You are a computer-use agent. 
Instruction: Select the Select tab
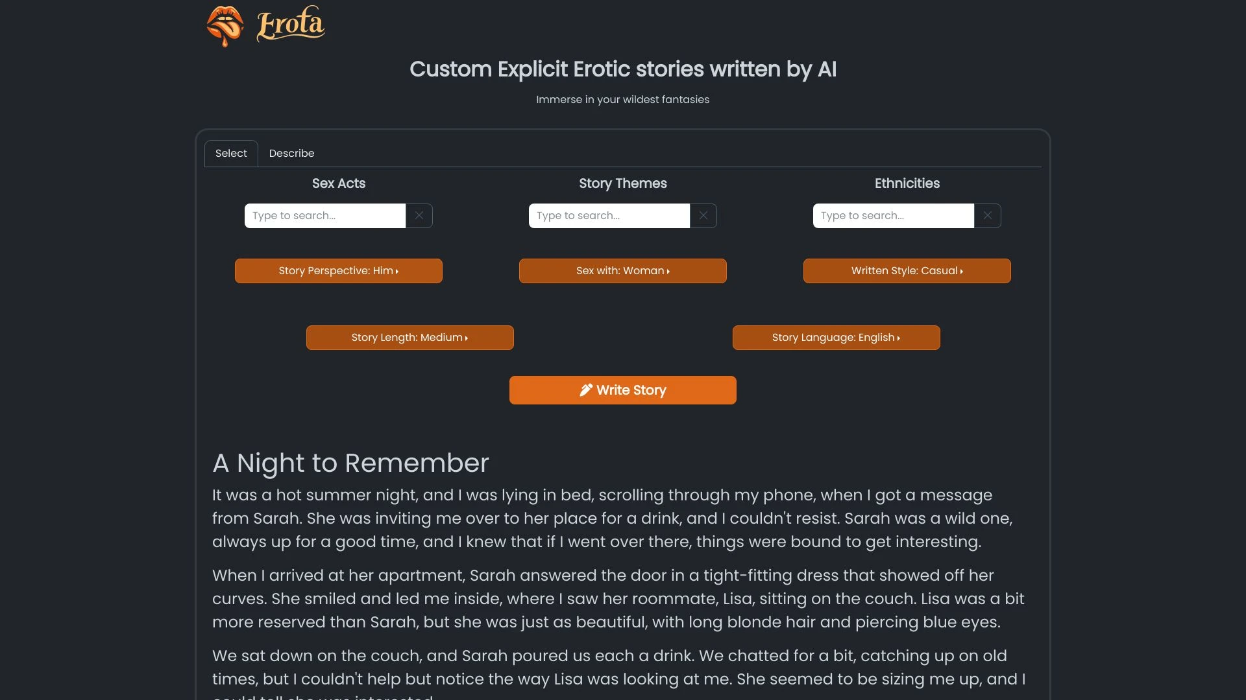(231, 153)
